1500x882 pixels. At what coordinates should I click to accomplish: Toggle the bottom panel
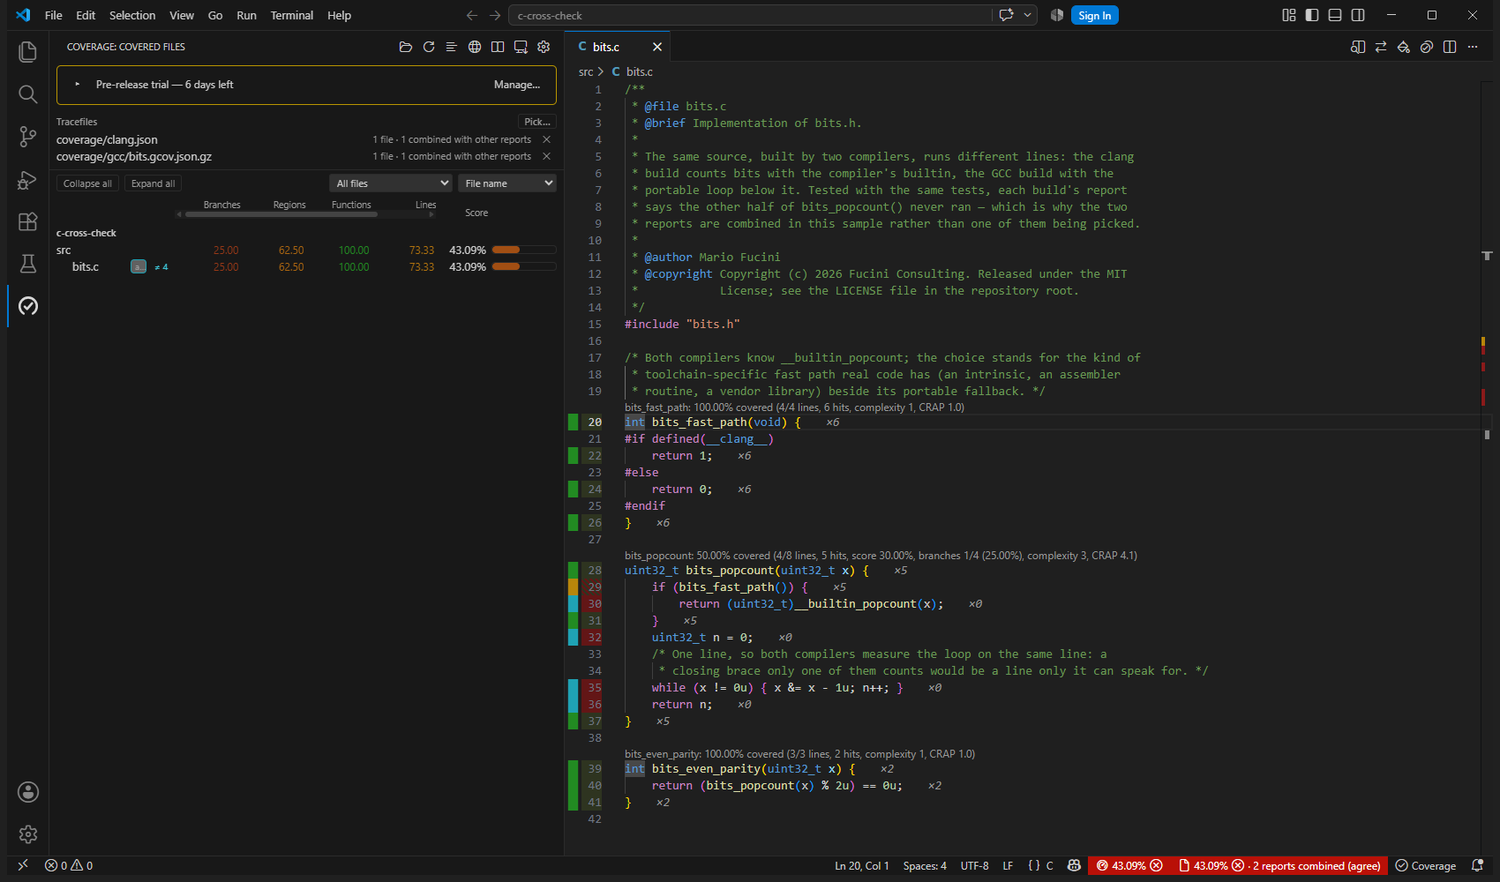pos(1335,15)
